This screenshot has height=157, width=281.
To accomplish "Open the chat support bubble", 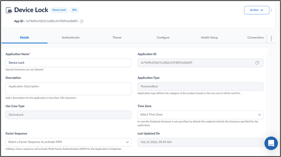I will (x=271, y=143).
